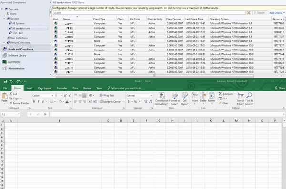Viewport: 286px width, 189px height.
Task: Switch to the Page Layout tab
Action: [45, 88]
